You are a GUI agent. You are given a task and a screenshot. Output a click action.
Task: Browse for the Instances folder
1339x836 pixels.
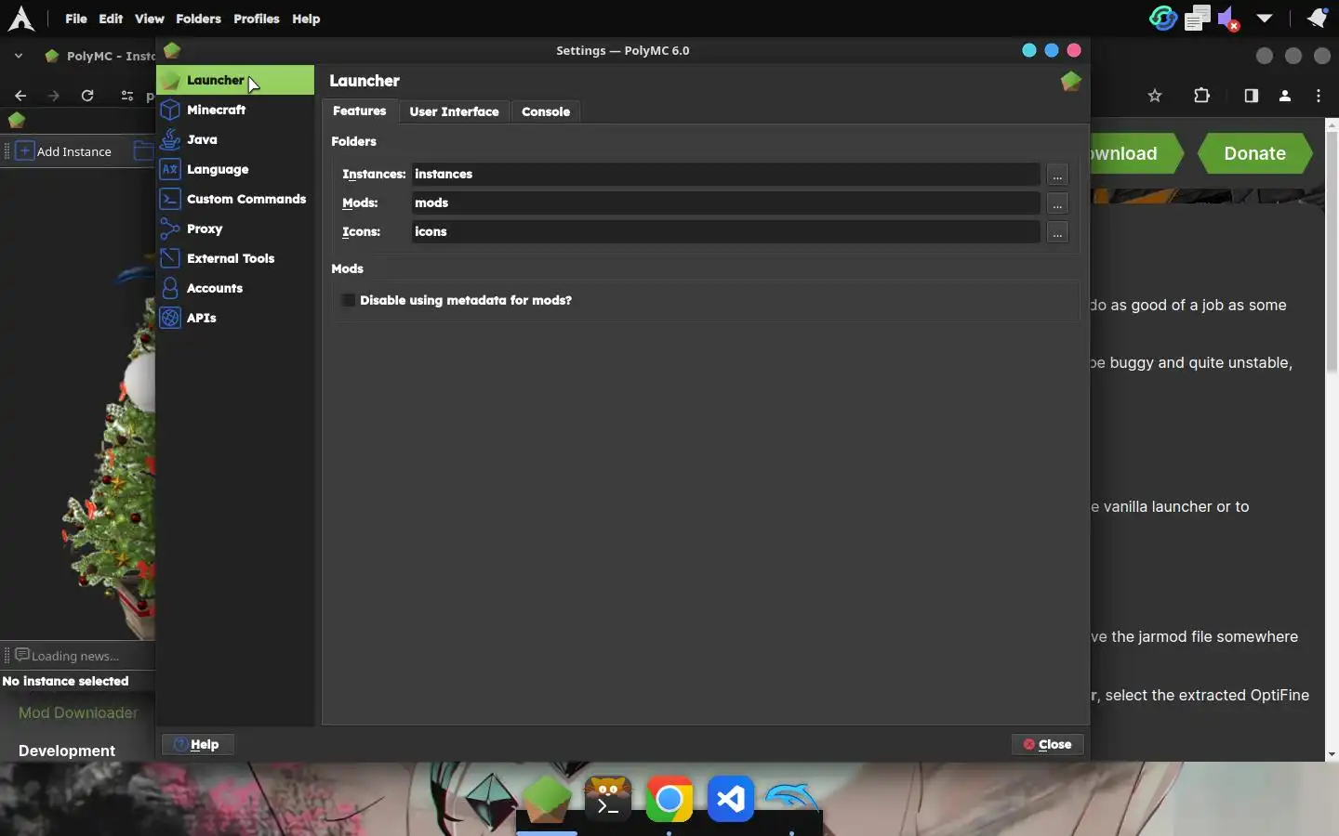tap(1057, 175)
